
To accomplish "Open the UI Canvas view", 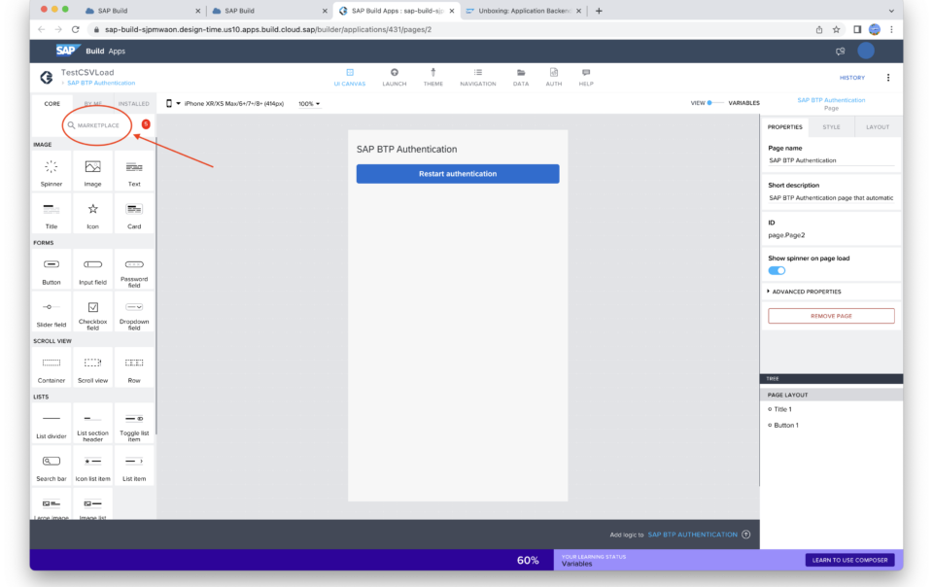I will click(350, 78).
